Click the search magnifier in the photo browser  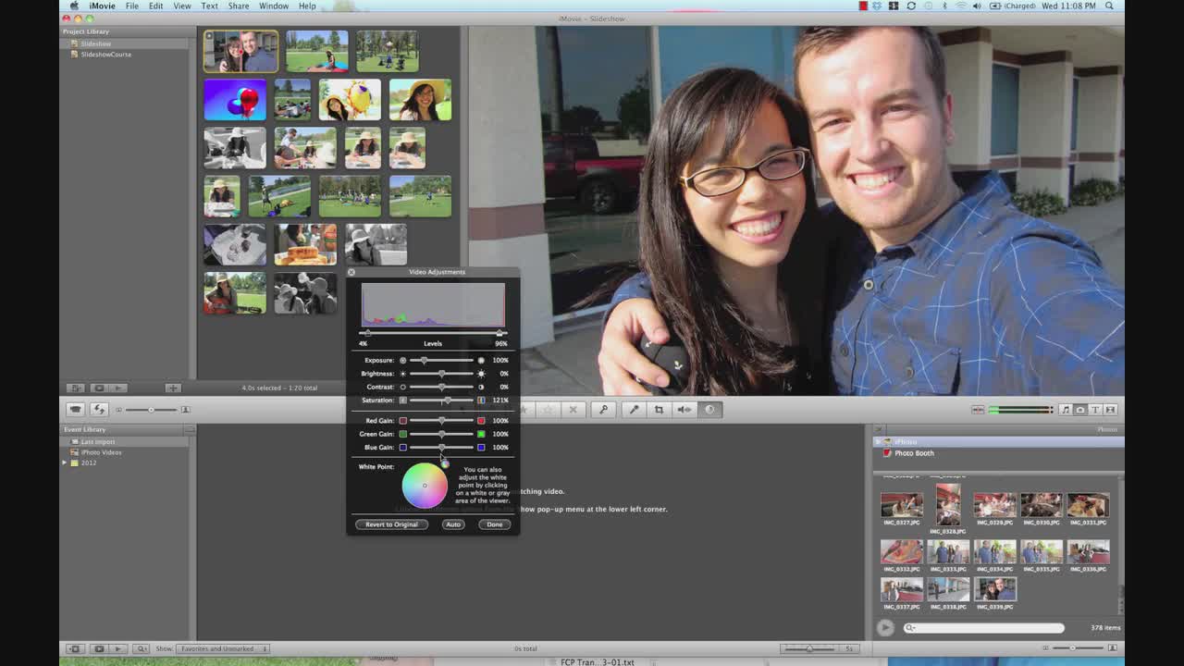click(910, 628)
